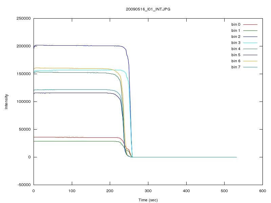Click the bin 7 legend label
This screenshot has height=203, width=271.
coord(236,67)
